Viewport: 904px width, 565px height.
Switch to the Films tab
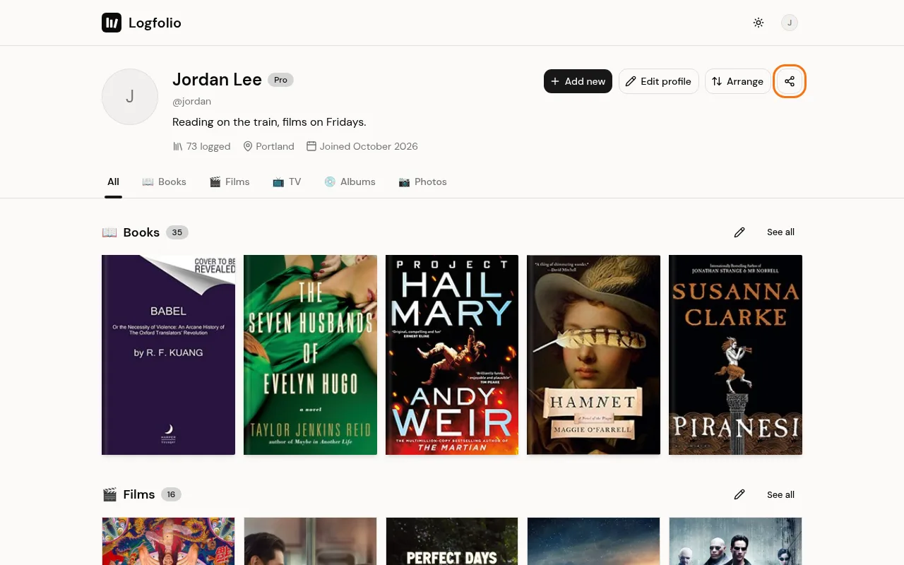click(x=230, y=182)
